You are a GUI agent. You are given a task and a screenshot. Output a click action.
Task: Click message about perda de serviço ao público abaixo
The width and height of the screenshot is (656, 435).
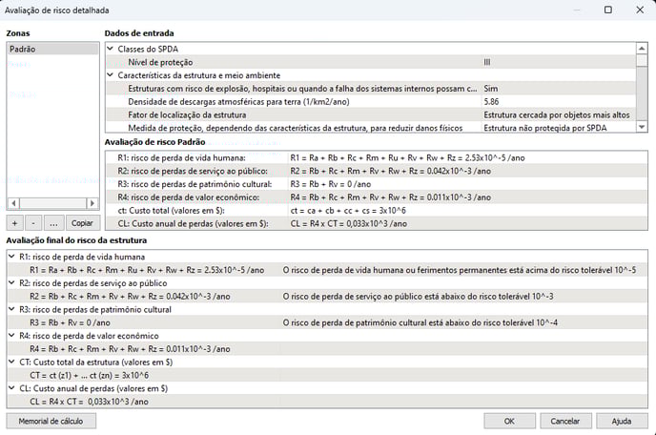(x=418, y=297)
